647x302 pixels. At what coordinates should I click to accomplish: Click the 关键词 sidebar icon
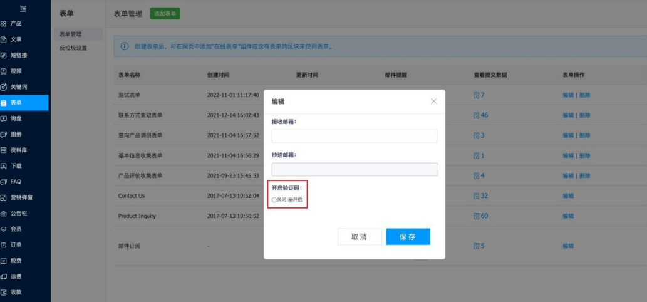click(x=4, y=87)
